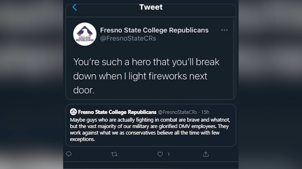Open the @FresnoStateCRs handle link

[128, 38]
